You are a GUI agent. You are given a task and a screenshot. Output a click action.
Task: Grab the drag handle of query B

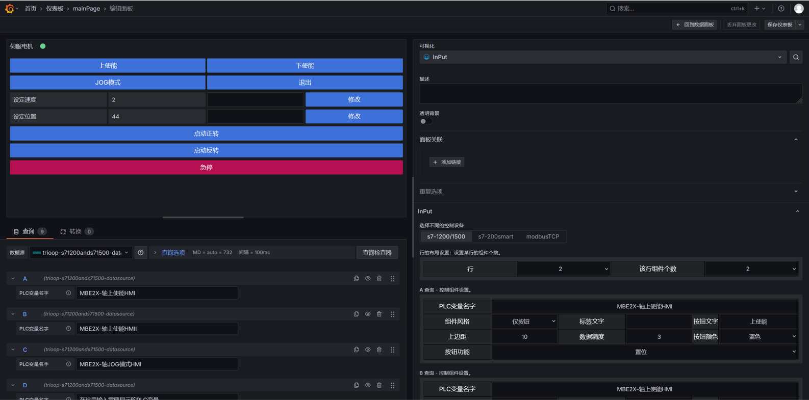(x=392, y=314)
